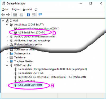Select Generischer USB-Hub entry
Screen dimensions: 106x99
31,73
